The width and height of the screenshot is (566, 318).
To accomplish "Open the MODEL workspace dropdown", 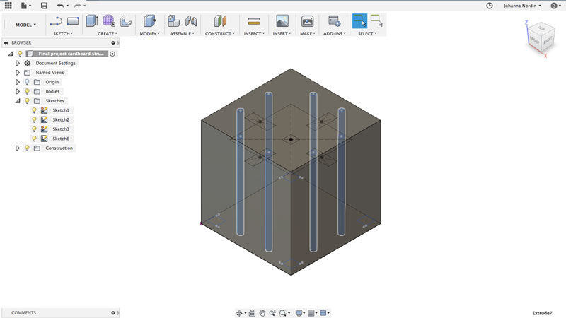I will pos(25,25).
